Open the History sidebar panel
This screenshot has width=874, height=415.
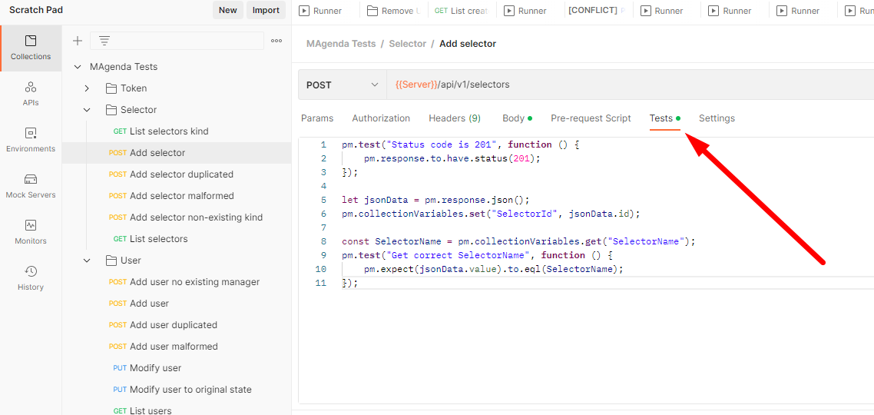31,278
